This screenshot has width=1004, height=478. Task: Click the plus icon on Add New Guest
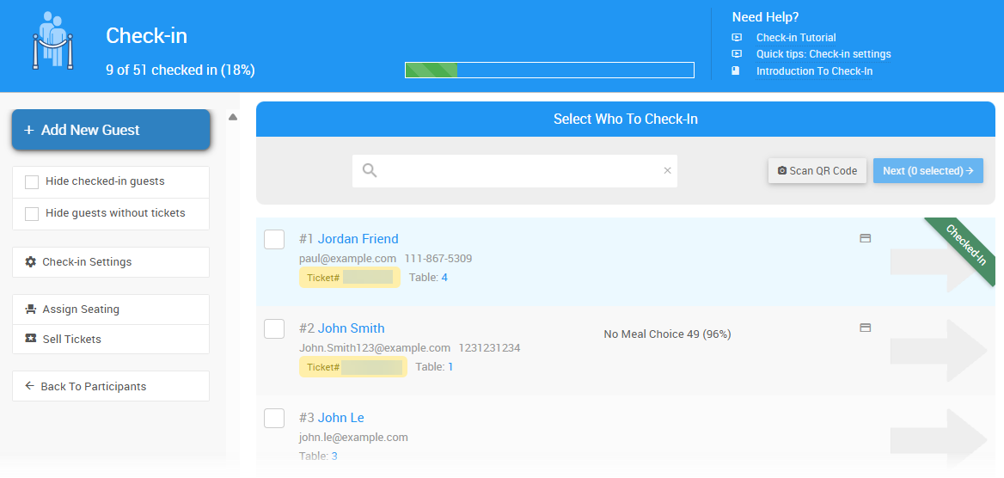[29, 130]
